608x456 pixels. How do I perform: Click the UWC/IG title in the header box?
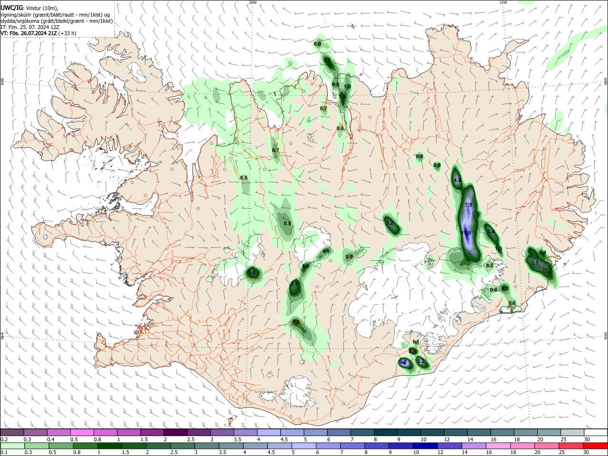[x=11, y=8]
